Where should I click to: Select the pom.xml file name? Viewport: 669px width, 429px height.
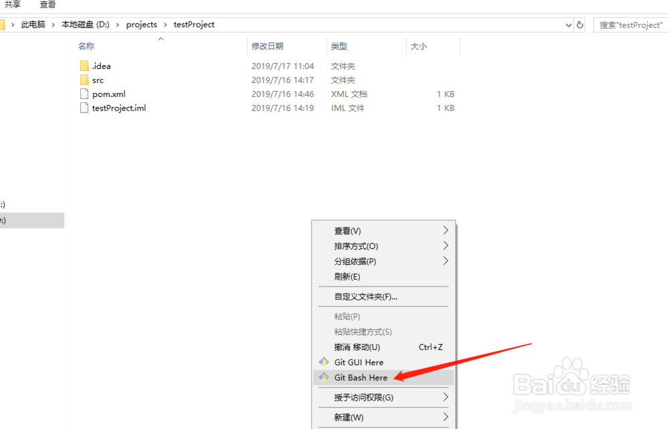tap(109, 94)
